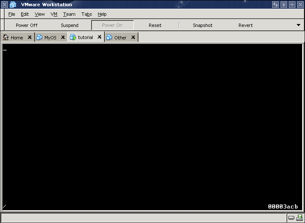Click the VMware Workstation title bar icon

pyautogui.click(x=13, y=5)
